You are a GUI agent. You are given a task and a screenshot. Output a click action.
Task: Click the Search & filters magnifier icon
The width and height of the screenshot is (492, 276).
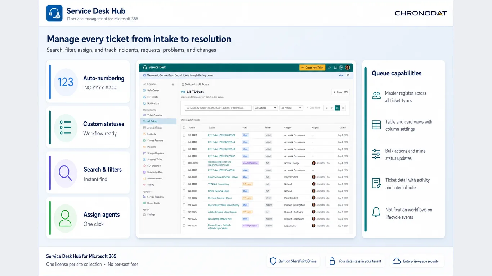(x=66, y=173)
